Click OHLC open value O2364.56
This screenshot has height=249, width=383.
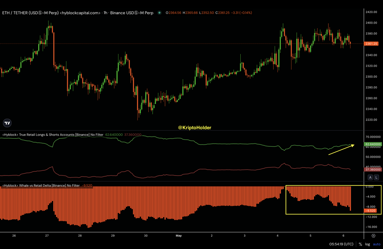click(174, 13)
